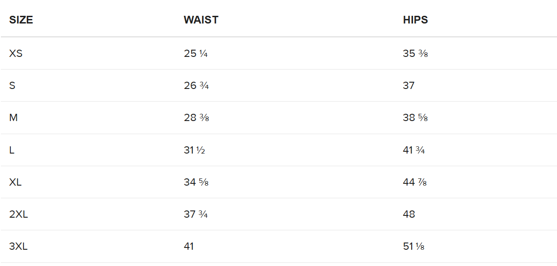
Task: Click the hips value 37
Action: click(408, 85)
